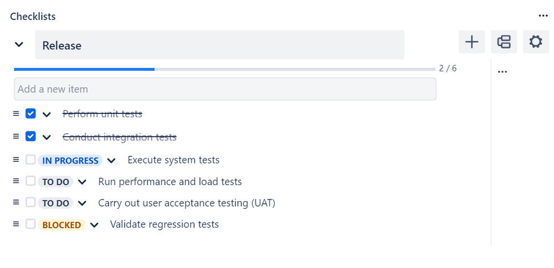This screenshot has height=268, width=554.
Task: Click the BLOCKED status label
Action: tap(62, 225)
